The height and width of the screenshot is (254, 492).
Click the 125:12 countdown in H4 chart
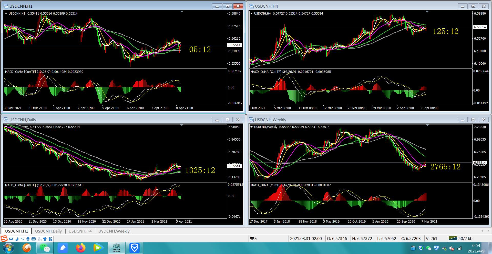tap(446, 31)
